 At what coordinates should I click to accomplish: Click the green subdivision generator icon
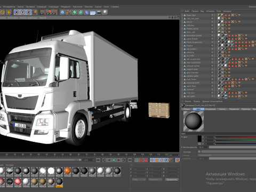click(x=75, y=12)
